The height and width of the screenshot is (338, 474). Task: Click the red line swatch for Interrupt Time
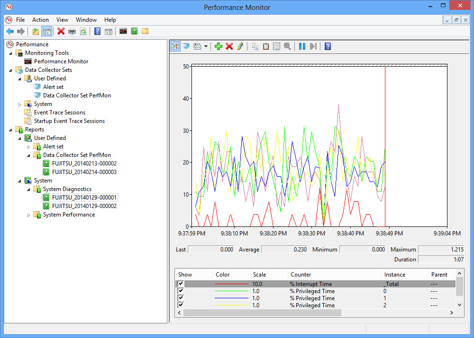click(231, 284)
